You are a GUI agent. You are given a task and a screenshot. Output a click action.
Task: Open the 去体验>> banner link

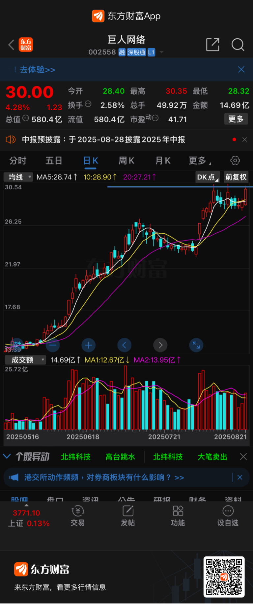pyautogui.click(x=37, y=70)
